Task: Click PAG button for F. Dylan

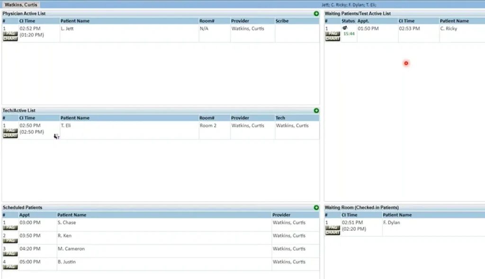Action: click(x=332, y=227)
